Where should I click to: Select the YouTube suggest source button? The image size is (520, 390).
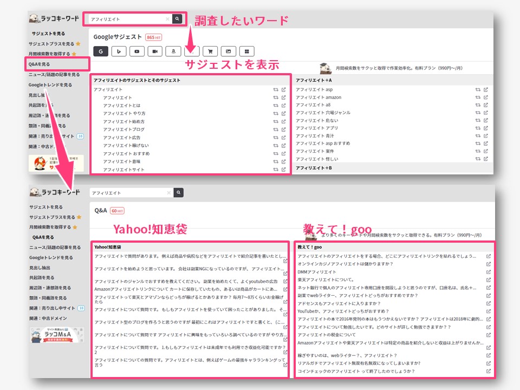pos(136,51)
